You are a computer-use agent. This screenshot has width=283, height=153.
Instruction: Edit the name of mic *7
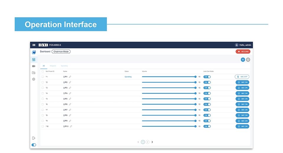pos(70,110)
